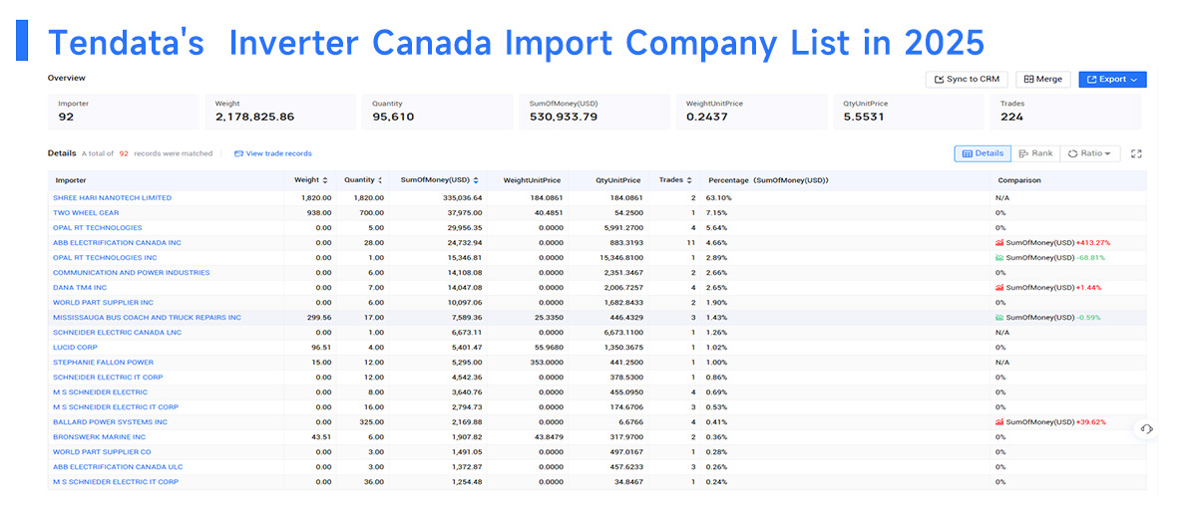This screenshot has width=1187, height=508.
Task: Open LUCID CORP importer link
Action: pos(74,348)
